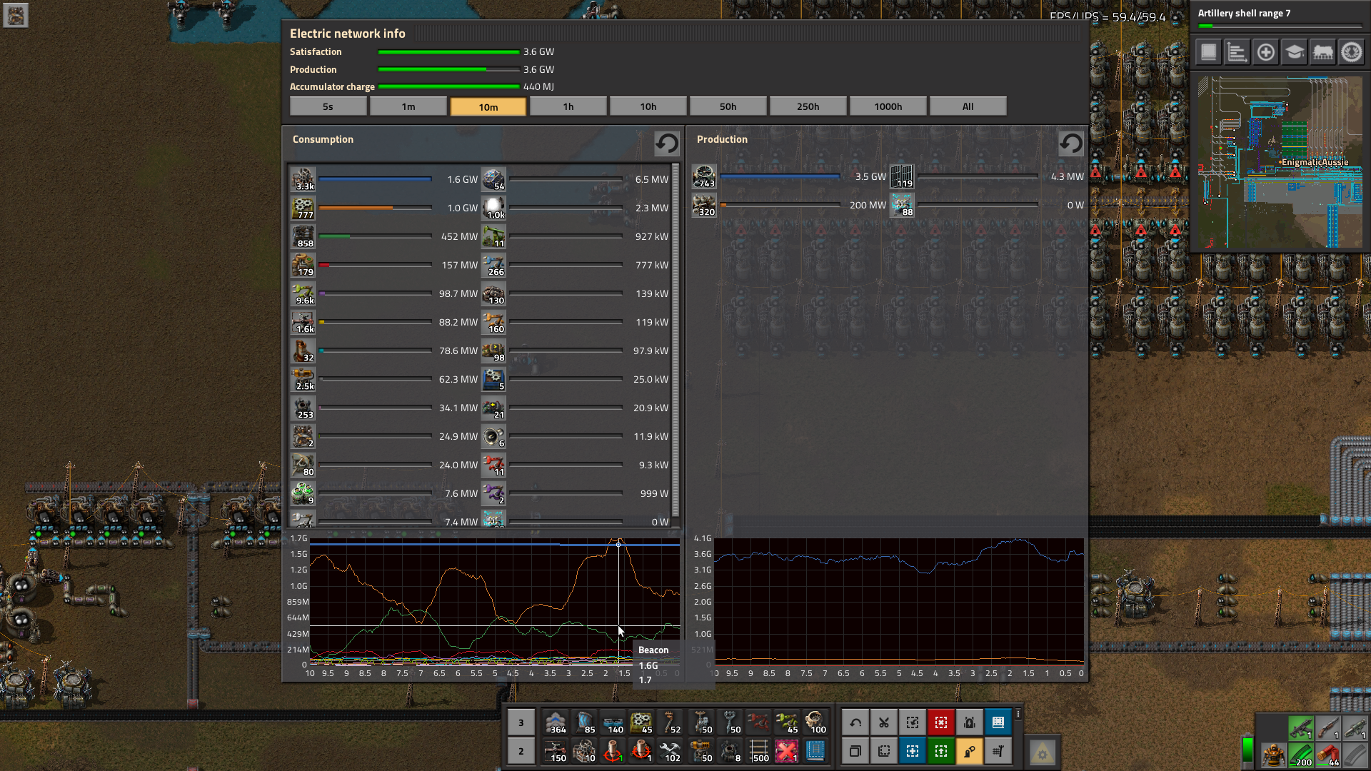This screenshot has height=771, width=1371.
Task: Show the All time range
Action: (968, 106)
